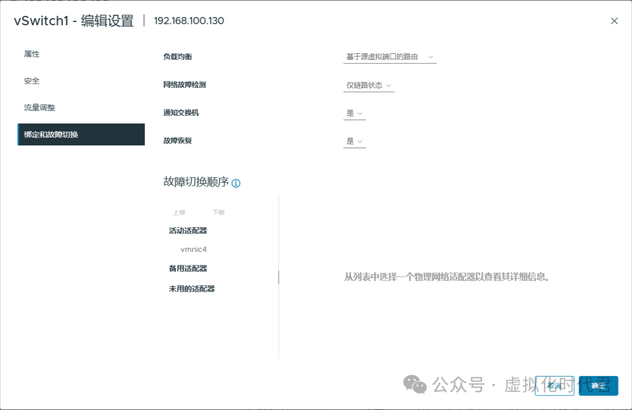Close the vSwitch1 edit settings dialog

614,20
